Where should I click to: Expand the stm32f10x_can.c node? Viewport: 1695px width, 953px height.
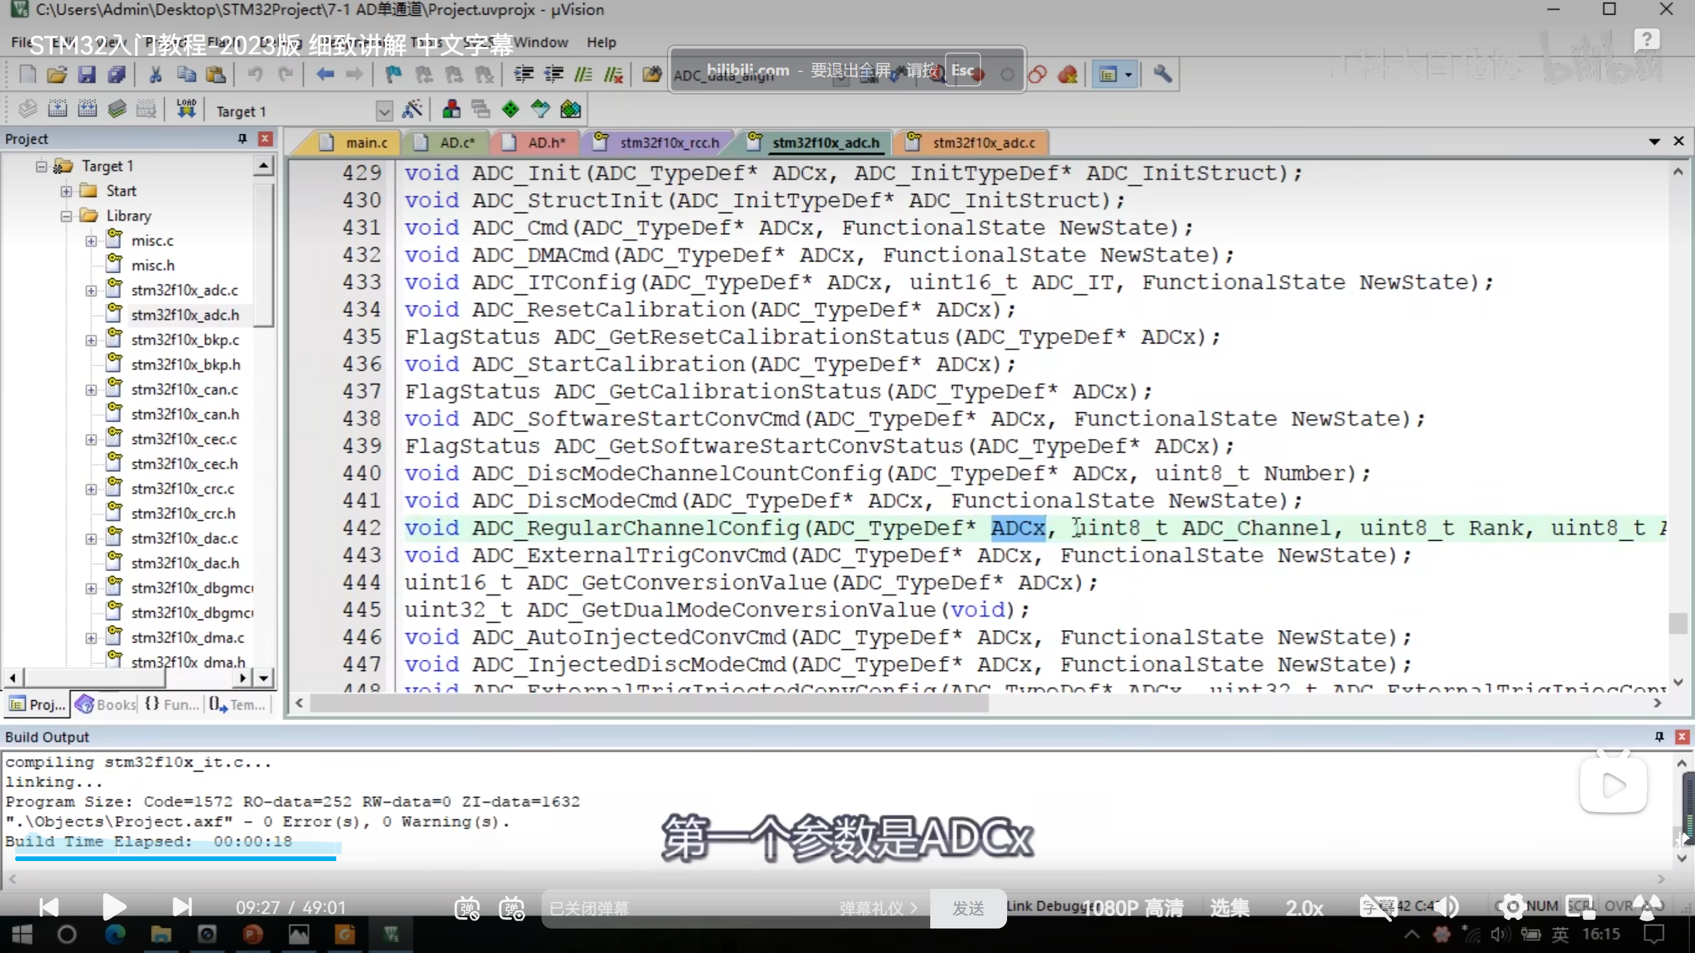point(91,390)
